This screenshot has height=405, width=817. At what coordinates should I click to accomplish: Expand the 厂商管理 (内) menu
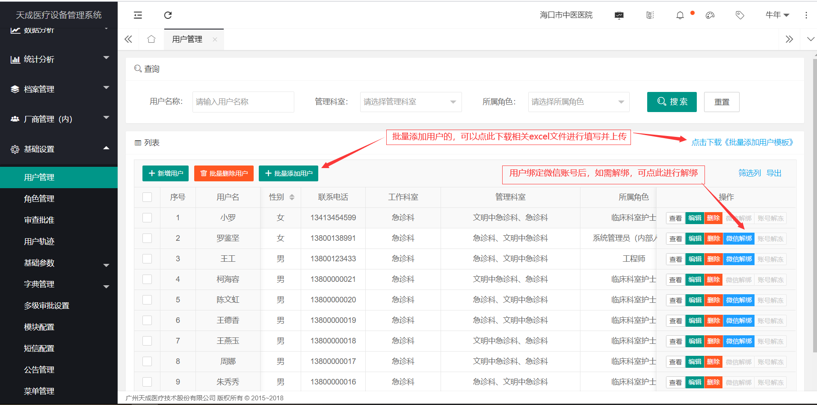107,118
